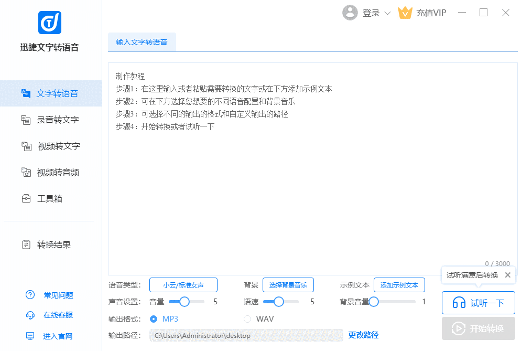Image resolution: width=521 pixels, height=351 pixels.
Task: Close the 试听满意后转换 tooltip
Action: coord(507,275)
